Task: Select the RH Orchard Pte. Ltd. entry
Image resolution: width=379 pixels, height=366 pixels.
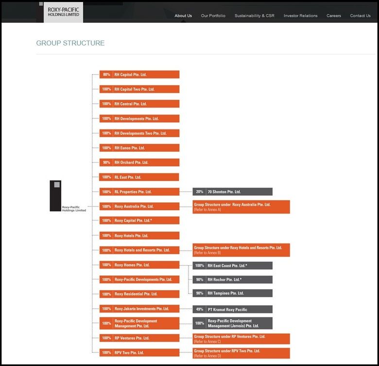Action: [x=139, y=163]
